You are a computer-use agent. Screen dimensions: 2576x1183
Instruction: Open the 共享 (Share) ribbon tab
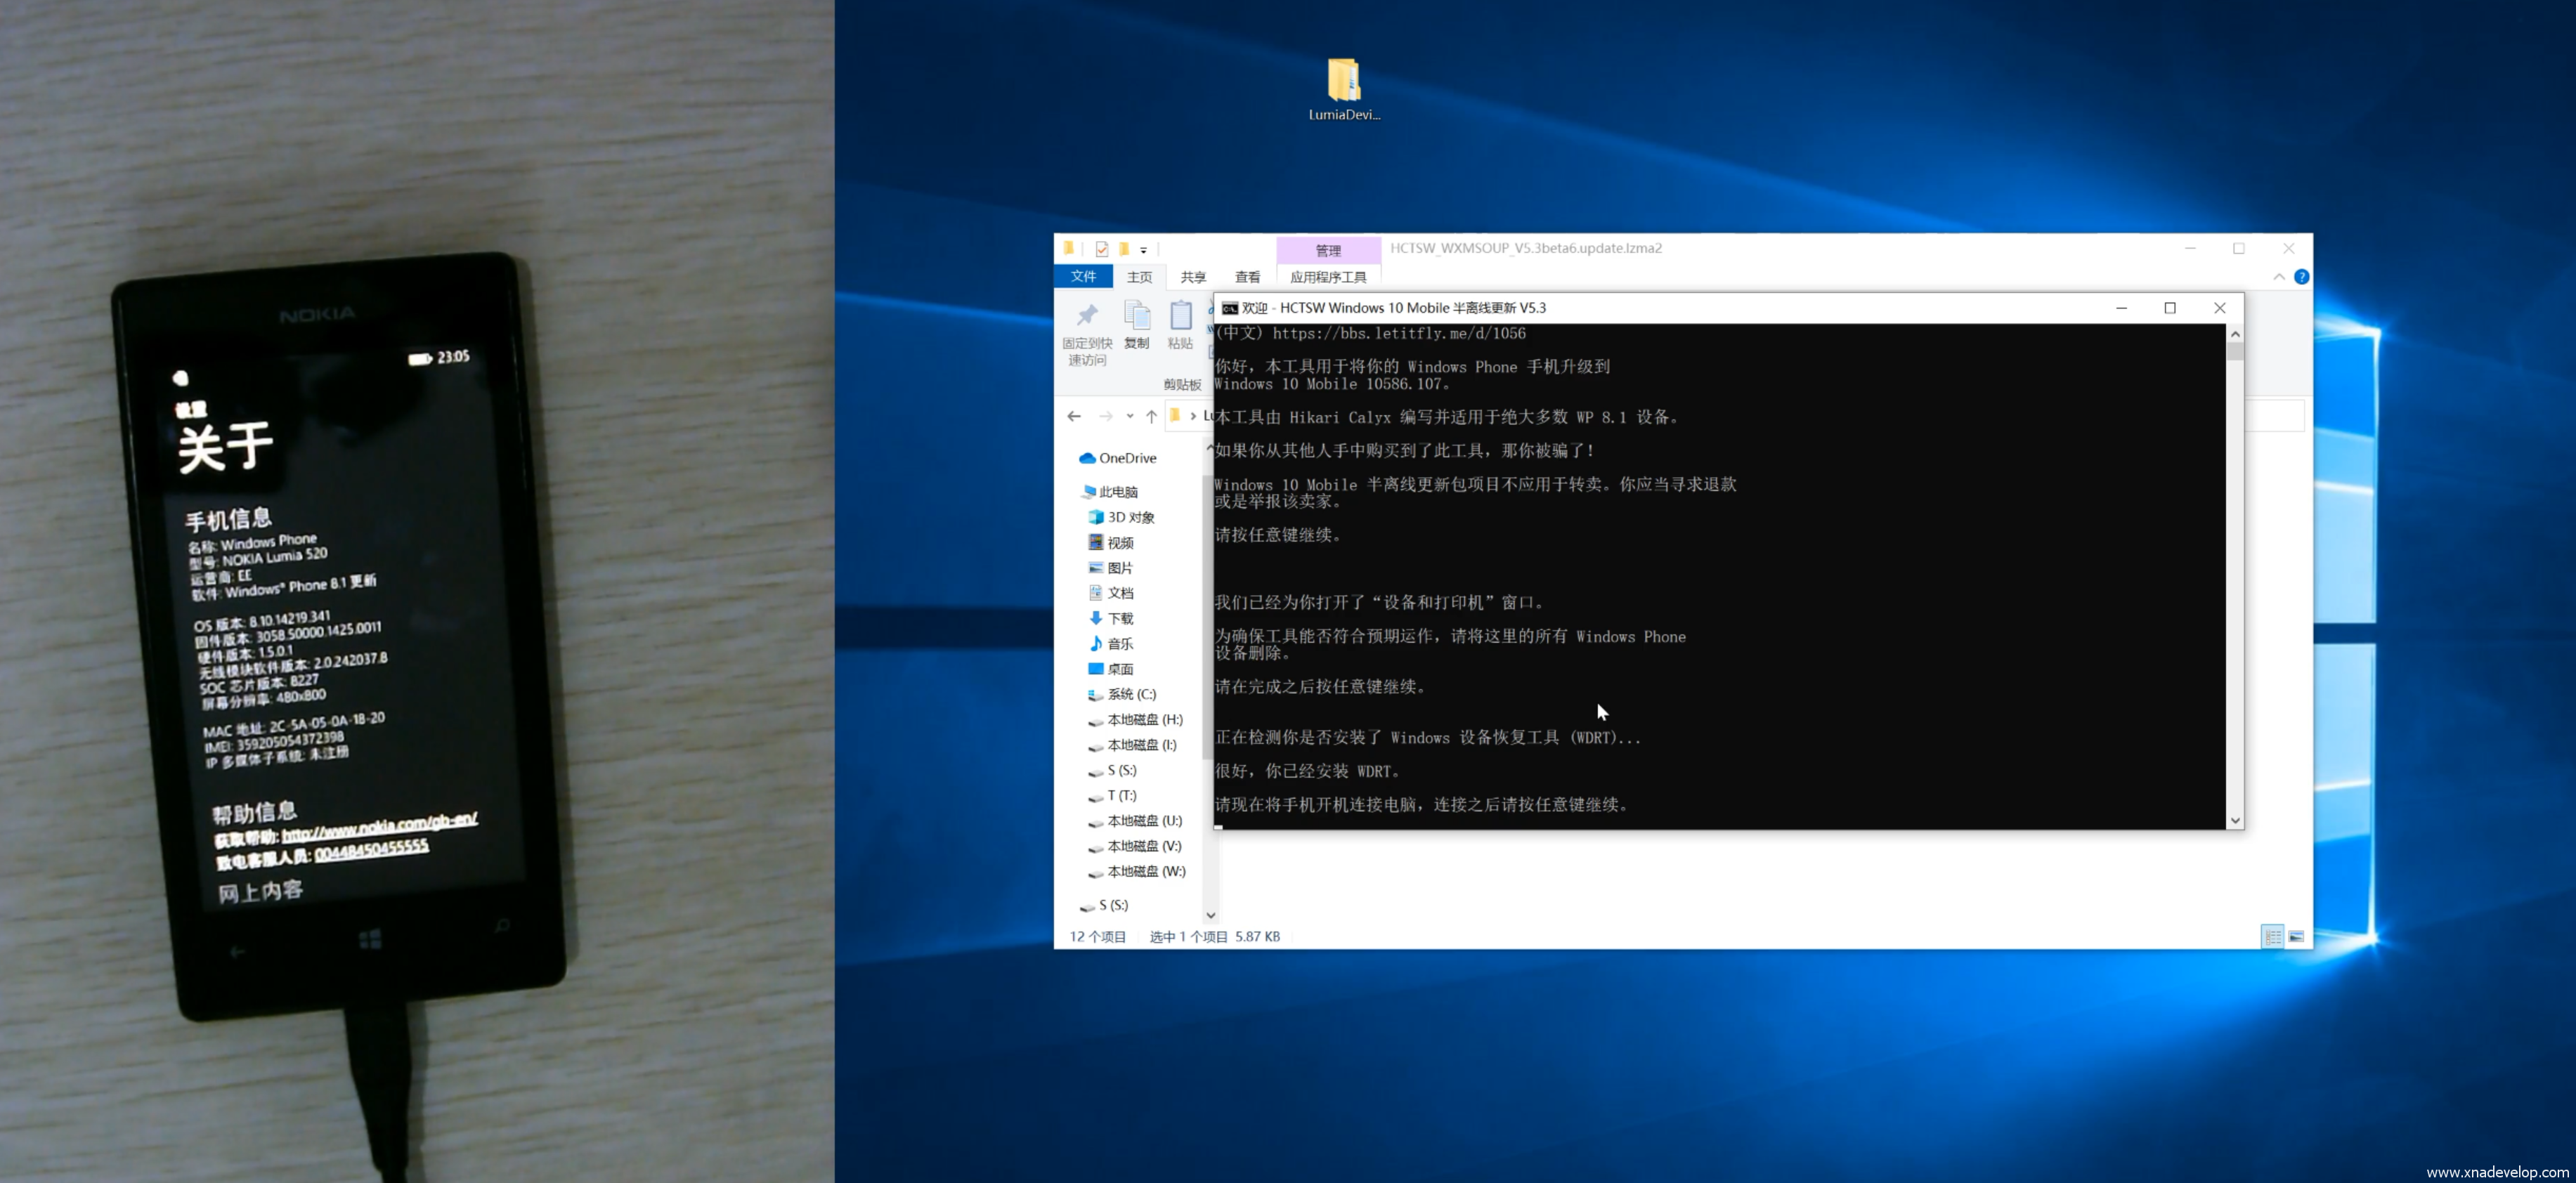coord(1193,277)
